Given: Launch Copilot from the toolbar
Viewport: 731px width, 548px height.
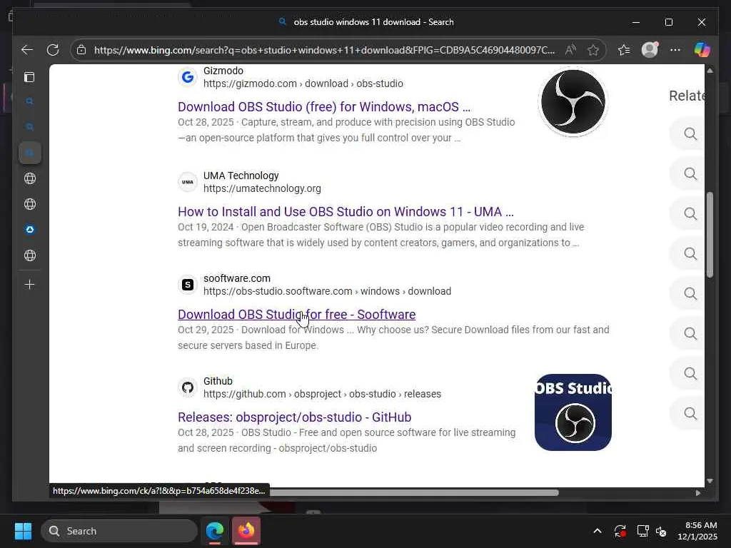Looking at the screenshot, I should [x=702, y=50].
